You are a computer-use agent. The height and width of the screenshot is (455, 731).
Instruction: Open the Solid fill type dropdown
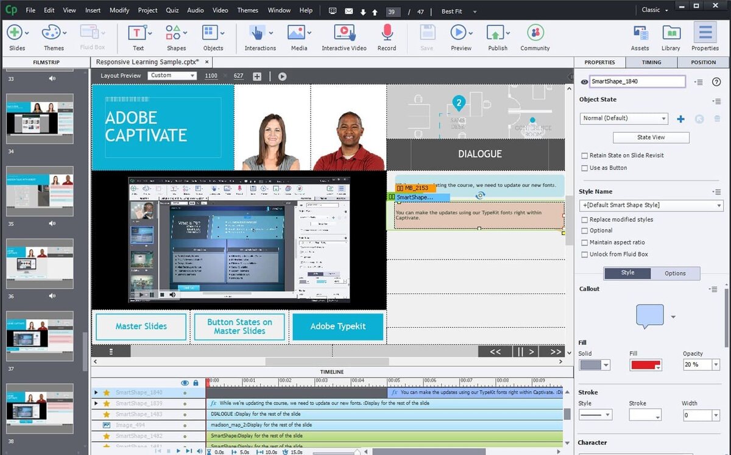pos(595,365)
